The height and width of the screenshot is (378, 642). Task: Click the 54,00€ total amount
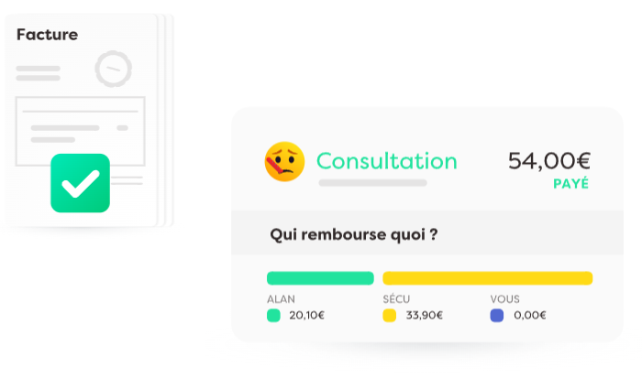coord(549,160)
